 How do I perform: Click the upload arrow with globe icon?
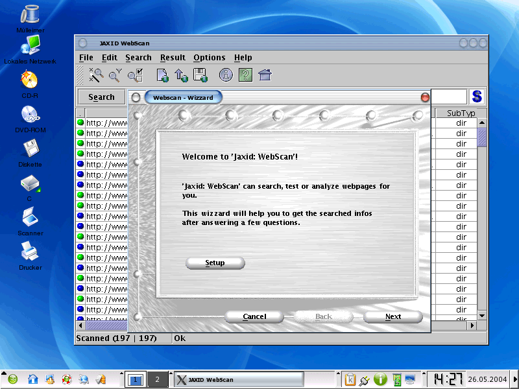pyautogui.click(x=181, y=75)
